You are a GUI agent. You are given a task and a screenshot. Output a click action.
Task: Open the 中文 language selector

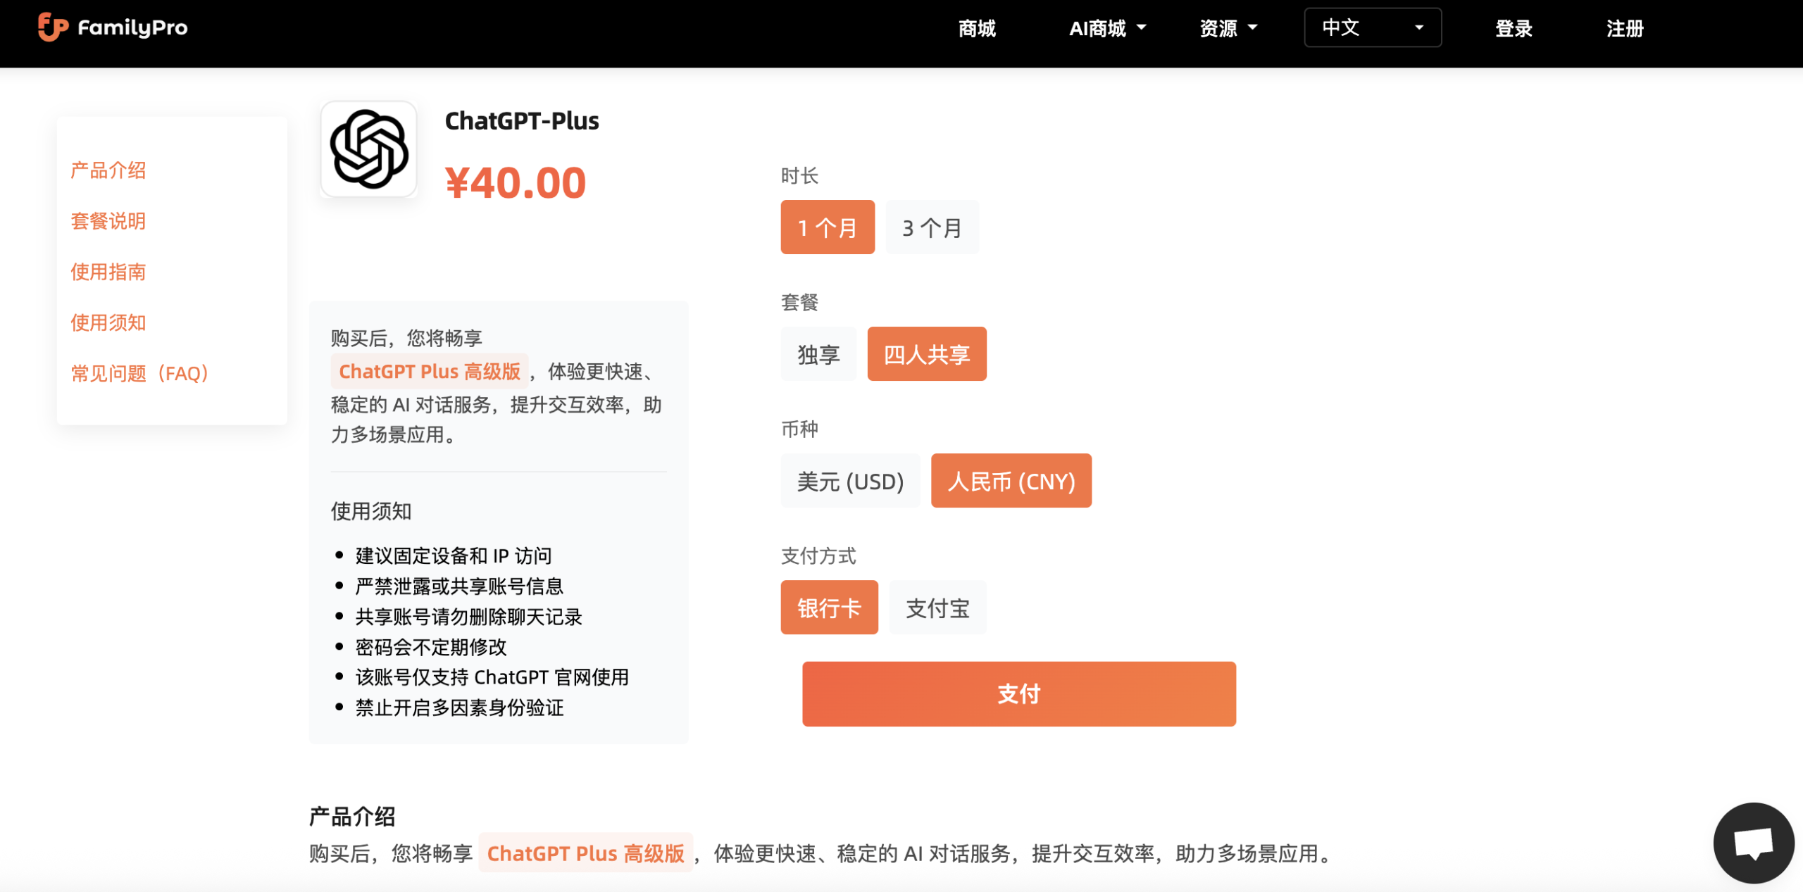(1373, 27)
